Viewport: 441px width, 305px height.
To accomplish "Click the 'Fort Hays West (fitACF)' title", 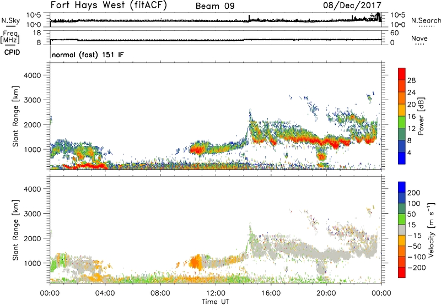I will pyautogui.click(x=109, y=6).
